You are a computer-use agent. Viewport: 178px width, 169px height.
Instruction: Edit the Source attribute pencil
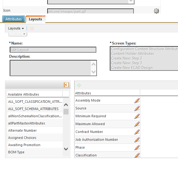[x=137, y=108]
